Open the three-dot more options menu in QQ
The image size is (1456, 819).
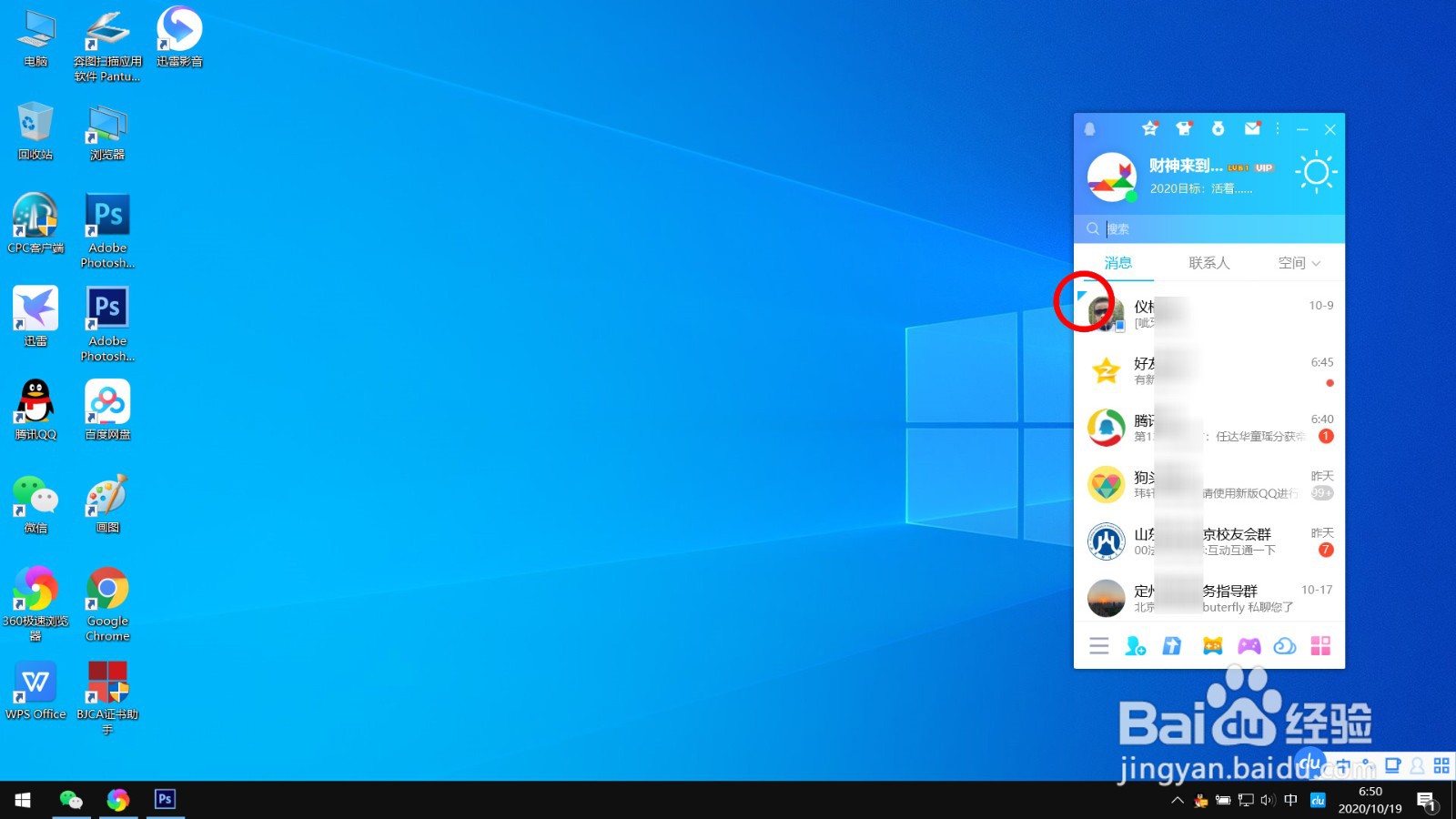click(x=1278, y=129)
